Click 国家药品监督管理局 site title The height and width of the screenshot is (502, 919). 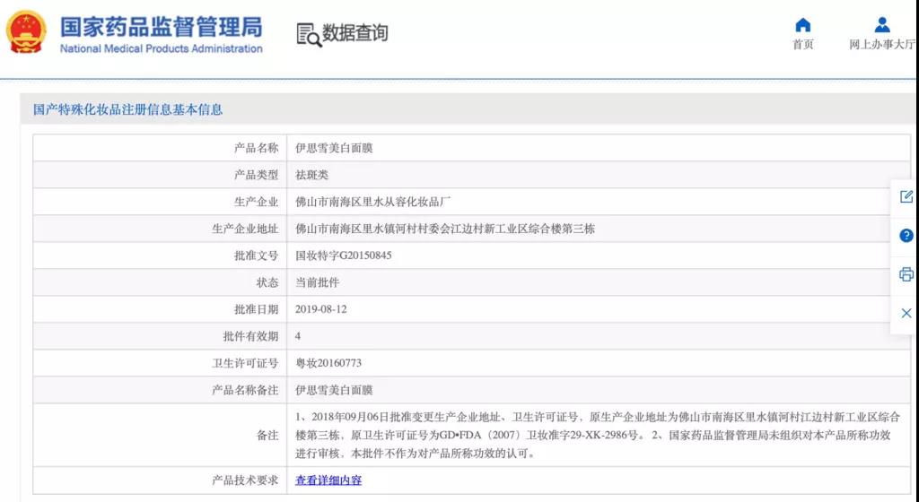tap(162, 27)
